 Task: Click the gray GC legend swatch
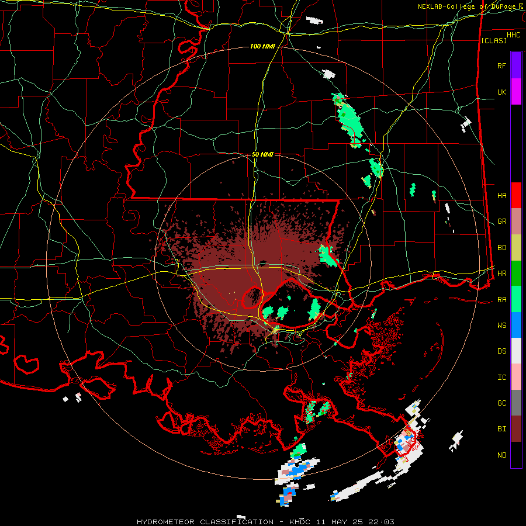pos(516,403)
